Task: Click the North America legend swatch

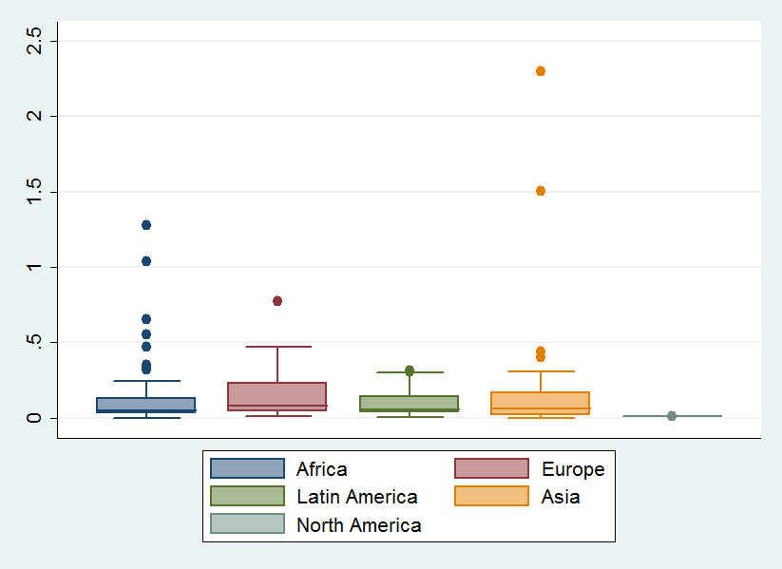Action: pos(247,524)
